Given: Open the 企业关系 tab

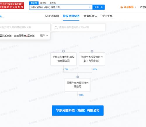Looking at the screenshot, I should click(x=107, y=16).
